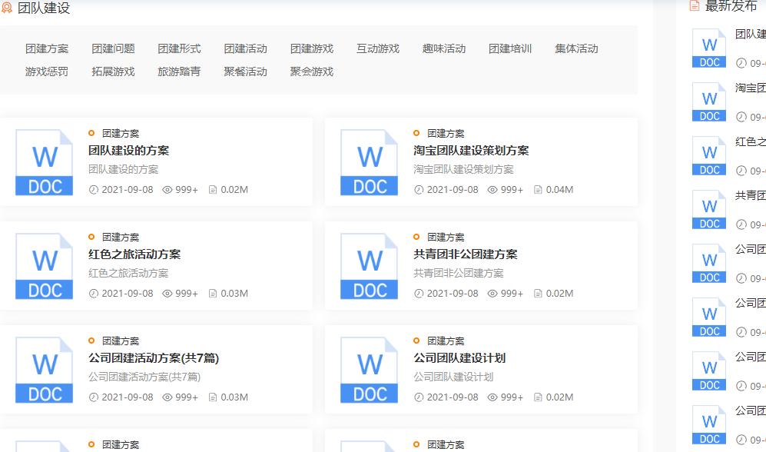Click the file-size icon beside 0.04M
Screen dimensions: 766x452
tap(538, 189)
